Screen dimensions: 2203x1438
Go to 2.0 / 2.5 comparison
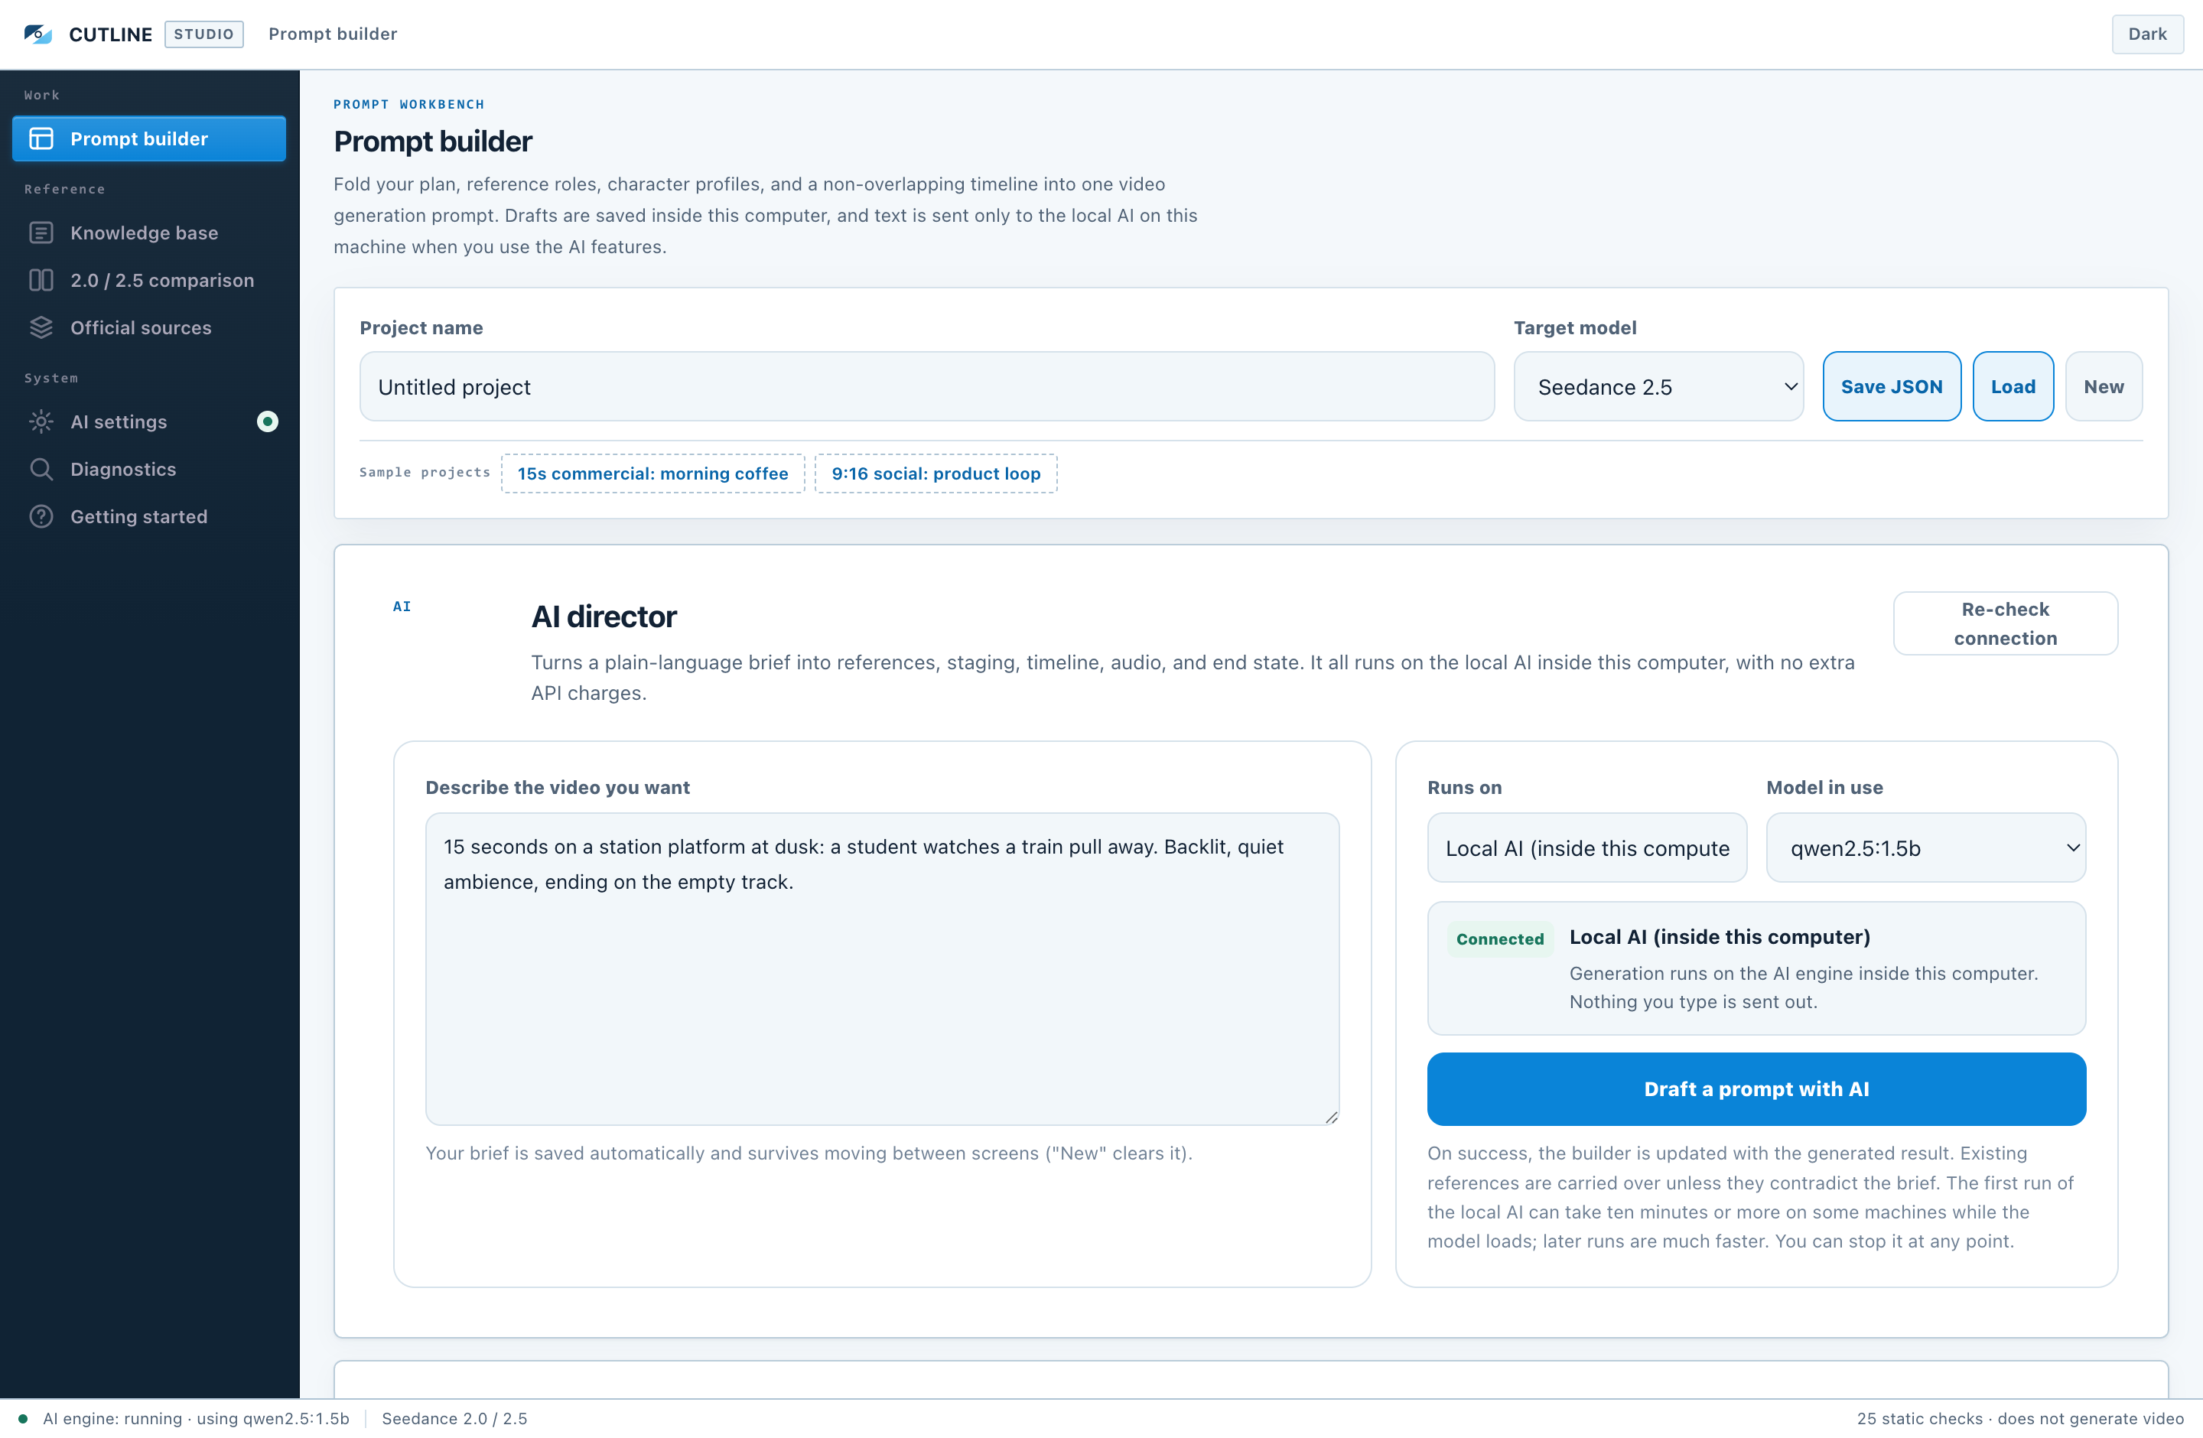click(x=149, y=281)
